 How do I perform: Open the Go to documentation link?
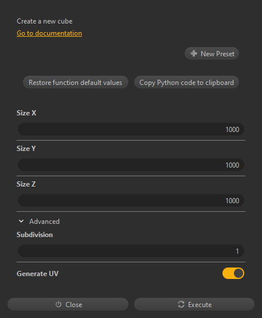tap(49, 33)
